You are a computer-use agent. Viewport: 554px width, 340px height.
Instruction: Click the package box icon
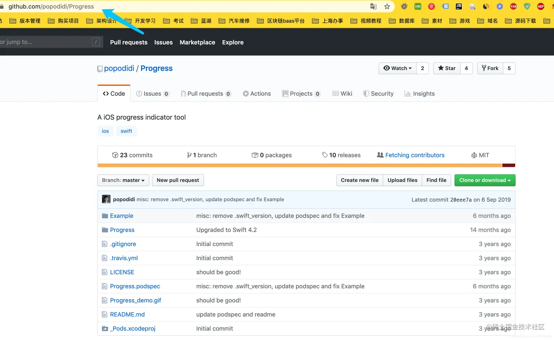(x=255, y=155)
